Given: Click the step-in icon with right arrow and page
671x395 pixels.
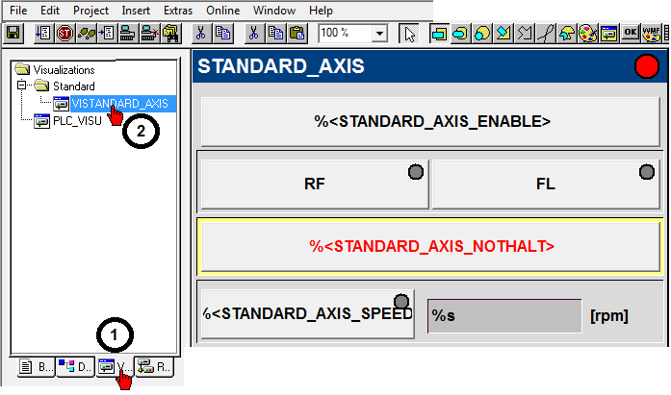Looking at the screenshot, I should [x=107, y=34].
